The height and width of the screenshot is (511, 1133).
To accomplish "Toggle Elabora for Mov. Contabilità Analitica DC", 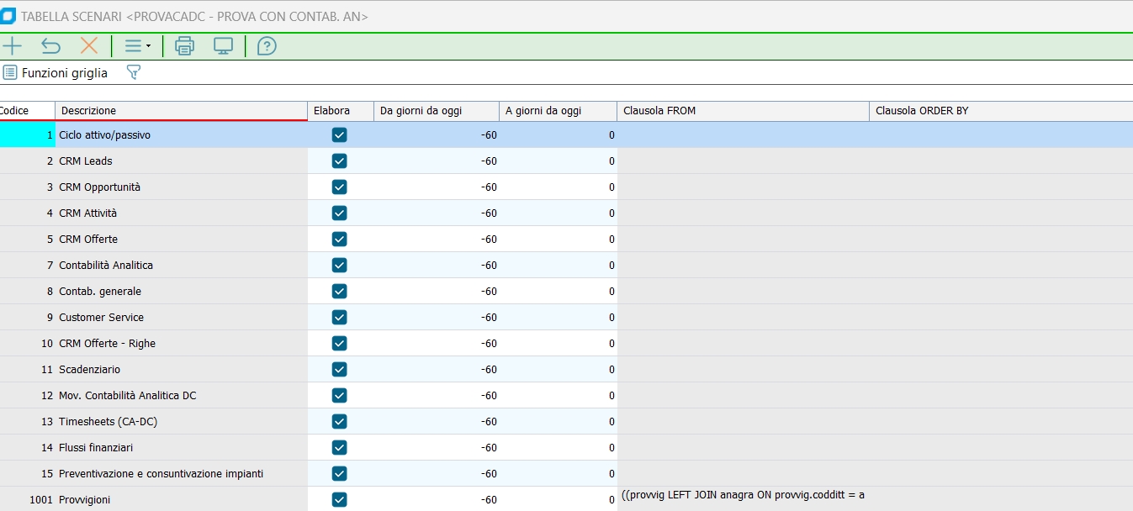I will [340, 395].
